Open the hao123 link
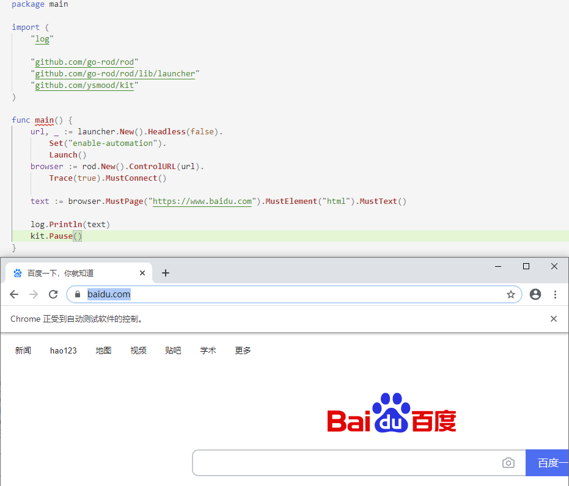Image resolution: width=569 pixels, height=486 pixels. coord(63,350)
